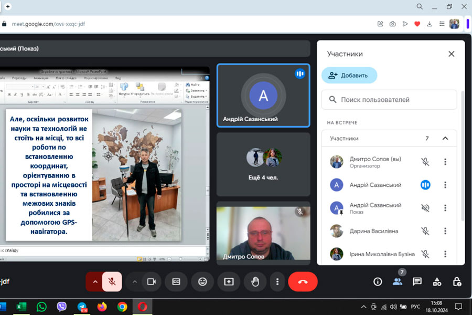Open the emoji reactions button
The width and height of the screenshot is (472, 315).
point(202,281)
